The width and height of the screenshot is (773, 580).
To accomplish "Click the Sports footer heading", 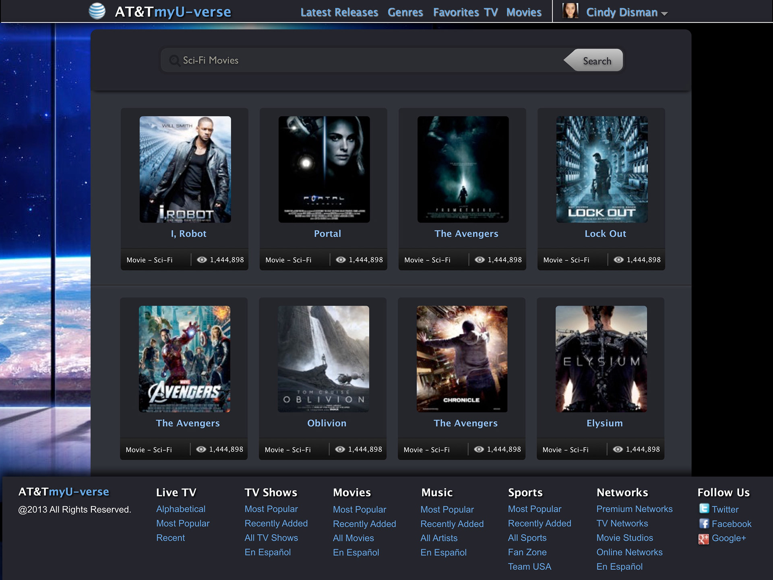I will 525,493.
